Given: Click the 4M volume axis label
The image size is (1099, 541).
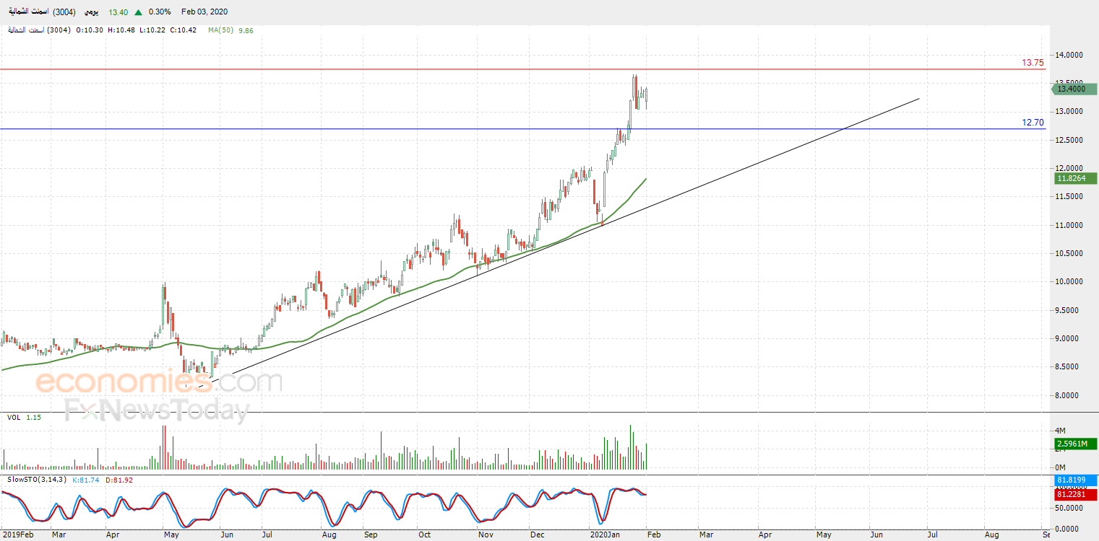Looking at the screenshot, I should 1061,431.
